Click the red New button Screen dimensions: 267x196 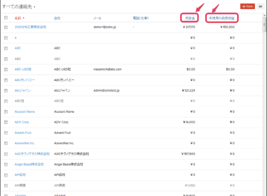247,6
